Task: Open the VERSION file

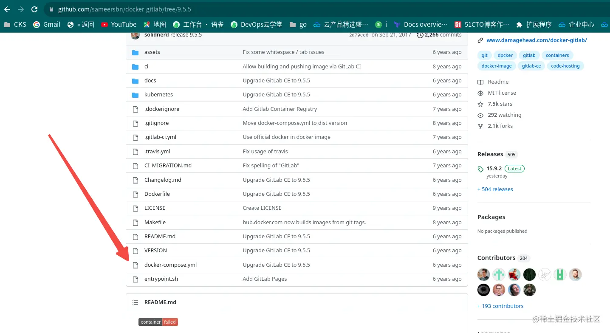Action: pyautogui.click(x=155, y=251)
